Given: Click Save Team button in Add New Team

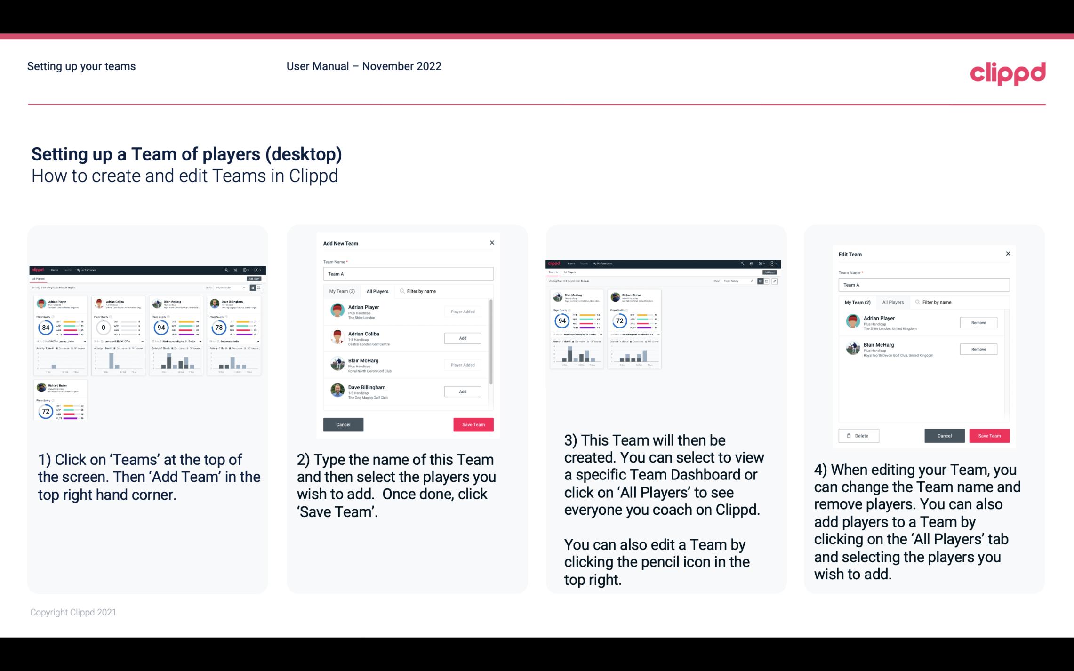Looking at the screenshot, I should 473,423.
